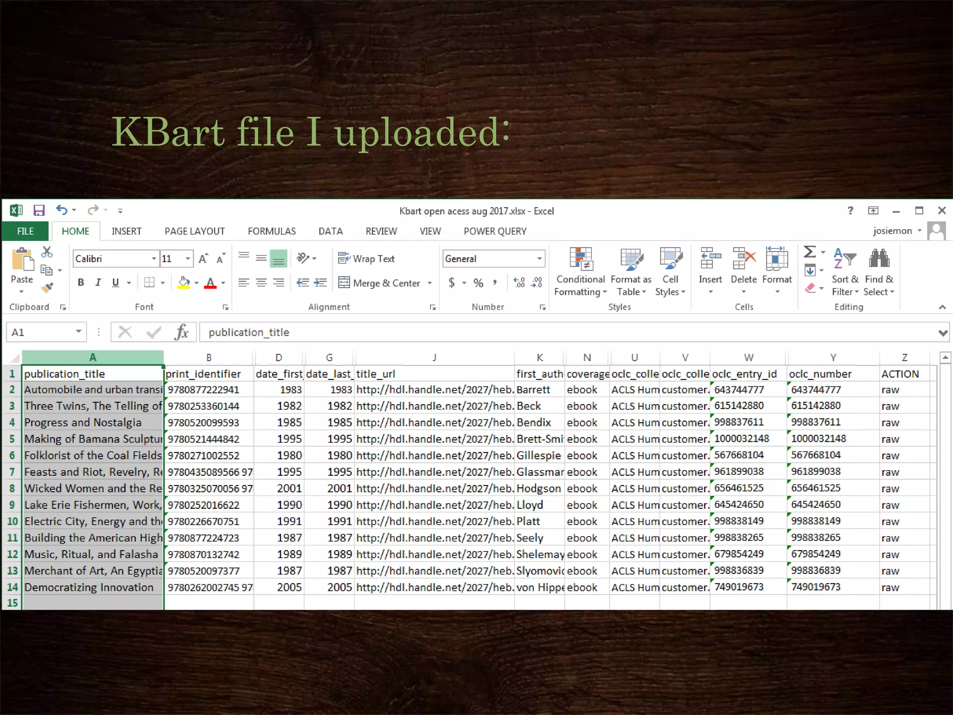This screenshot has height=715, width=953.
Task: Click the Undo arrow icon
Action: click(x=61, y=210)
